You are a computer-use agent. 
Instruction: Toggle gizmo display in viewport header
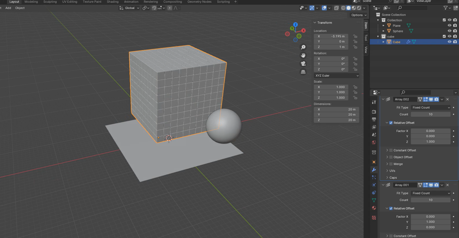pos(312,8)
